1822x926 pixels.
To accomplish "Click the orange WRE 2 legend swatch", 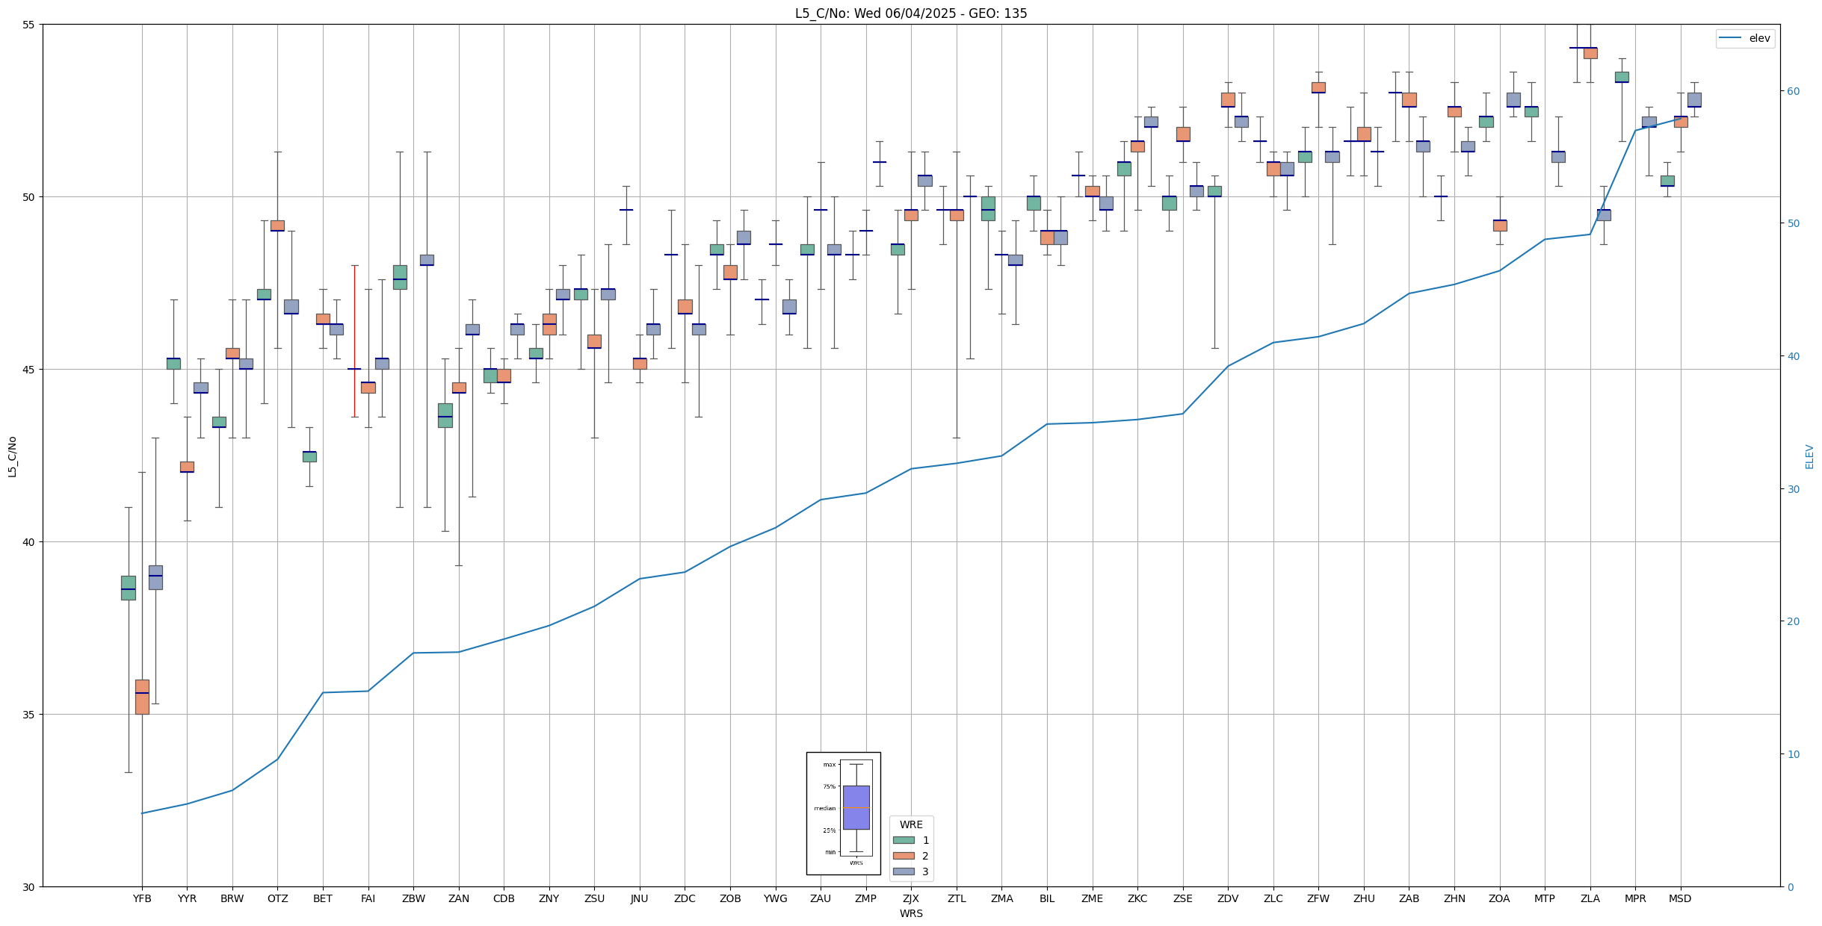I will click(904, 856).
